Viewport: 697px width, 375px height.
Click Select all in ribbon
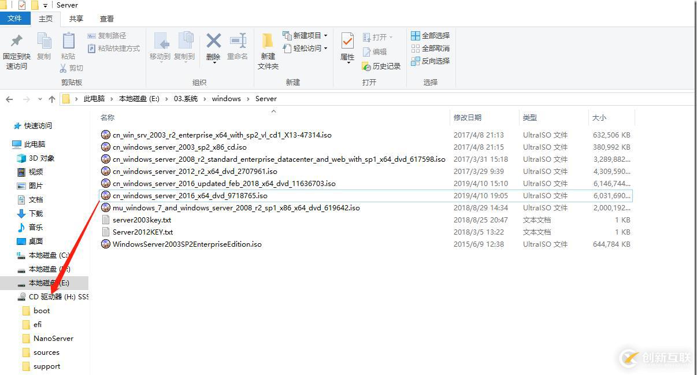[x=430, y=36]
